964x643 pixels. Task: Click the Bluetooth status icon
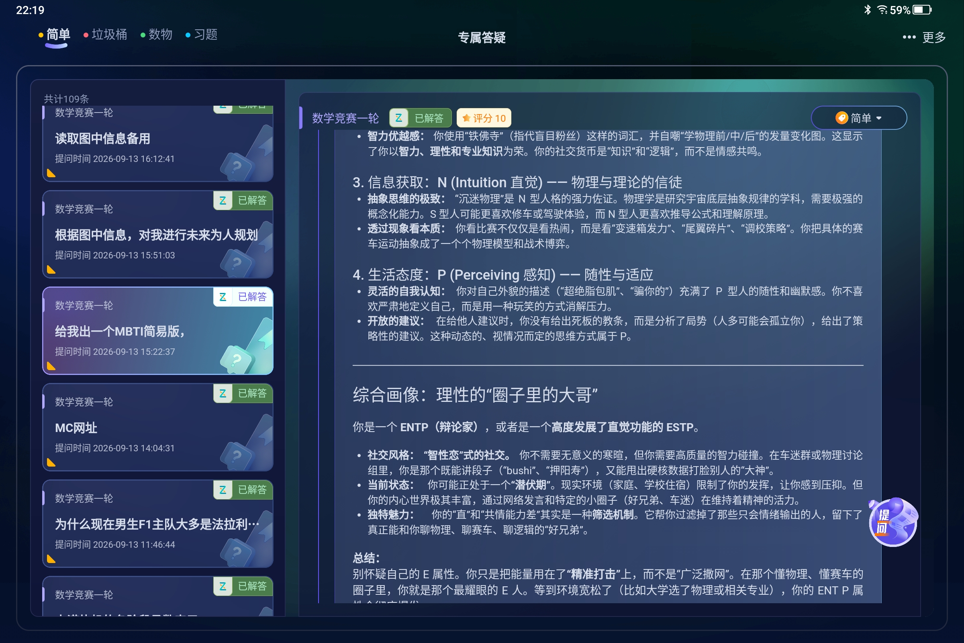[867, 10]
